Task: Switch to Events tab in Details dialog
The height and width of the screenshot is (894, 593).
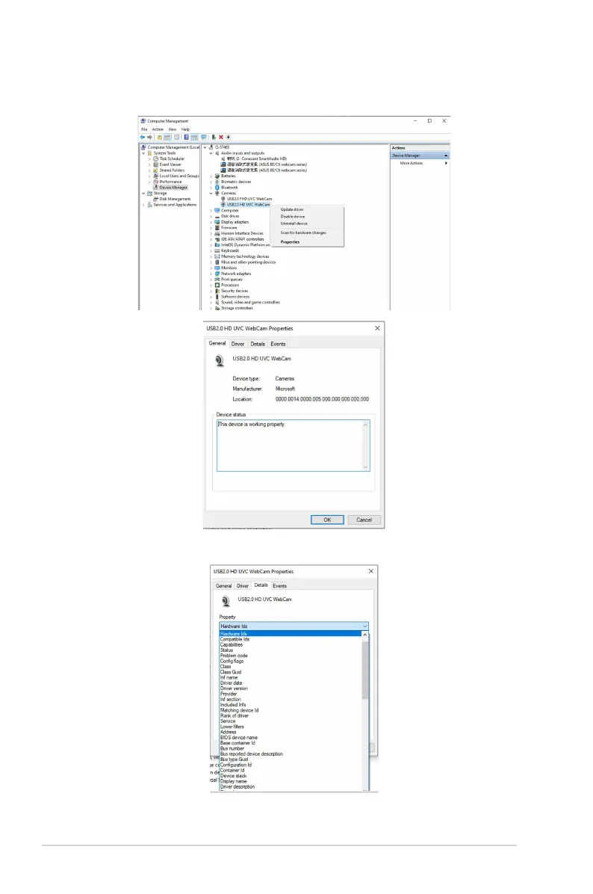Action: click(279, 586)
